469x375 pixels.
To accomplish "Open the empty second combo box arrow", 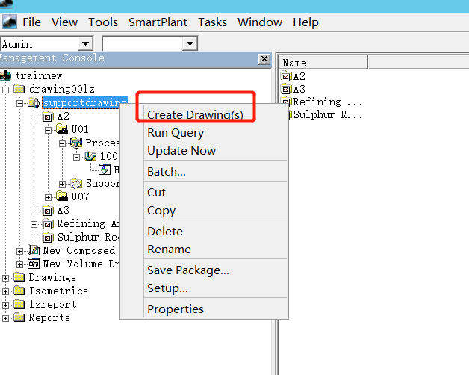I will [x=190, y=43].
